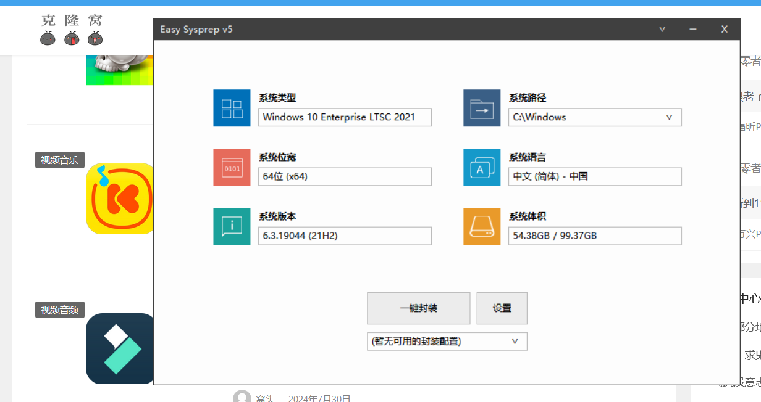The width and height of the screenshot is (761, 402).
Task: Click the 系统版本 label text
Action: pyautogui.click(x=277, y=216)
